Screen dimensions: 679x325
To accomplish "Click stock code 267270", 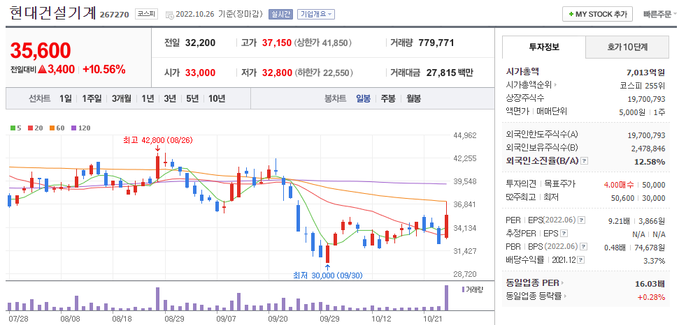I will (x=114, y=14).
